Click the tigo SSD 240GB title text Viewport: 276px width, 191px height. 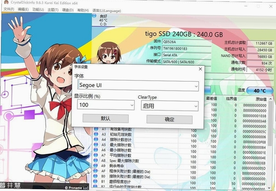coord(184,34)
